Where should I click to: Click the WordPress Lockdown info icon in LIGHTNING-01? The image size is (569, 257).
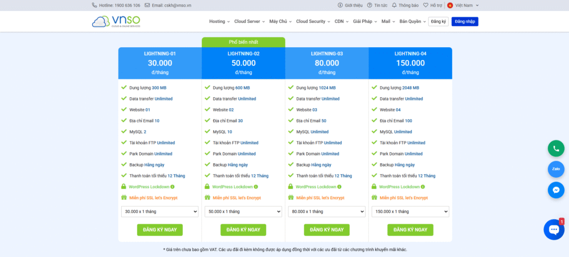[172, 187]
